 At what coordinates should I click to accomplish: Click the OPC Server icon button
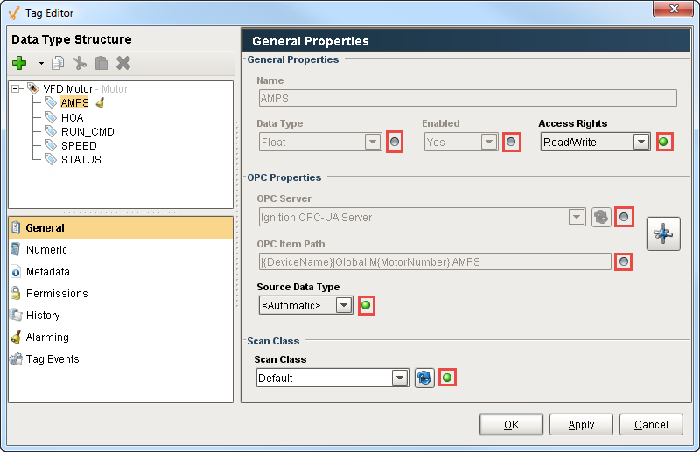pyautogui.click(x=601, y=217)
